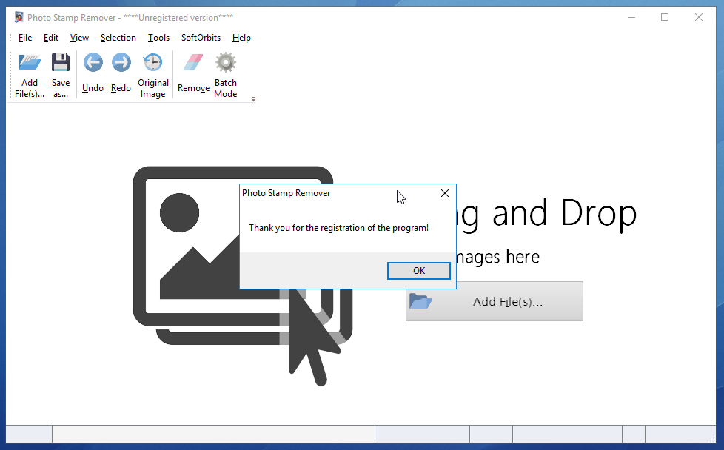Close the Photo Stamp Remover dialog
Screen dimensions: 724x450
pyautogui.click(x=445, y=193)
